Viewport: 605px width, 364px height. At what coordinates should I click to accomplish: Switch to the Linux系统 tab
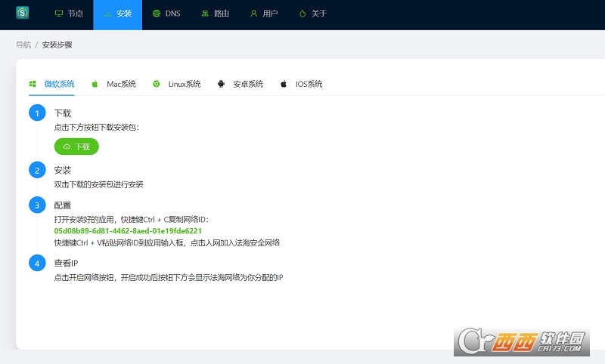(x=176, y=84)
